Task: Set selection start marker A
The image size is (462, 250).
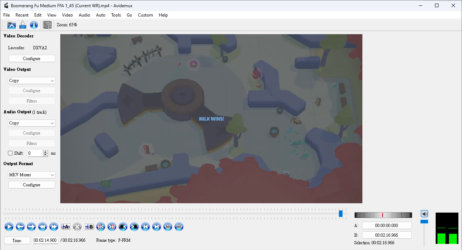Action: (x=66, y=227)
